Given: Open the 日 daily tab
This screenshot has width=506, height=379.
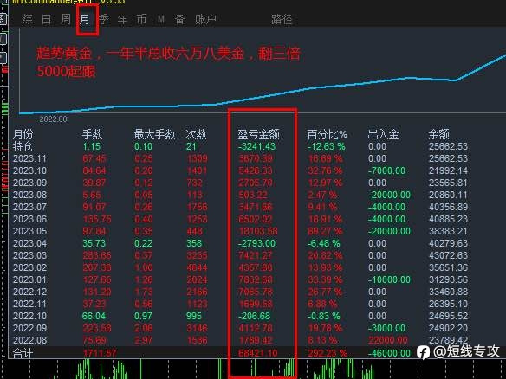Looking at the screenshot, I should (x=47, y=19).
